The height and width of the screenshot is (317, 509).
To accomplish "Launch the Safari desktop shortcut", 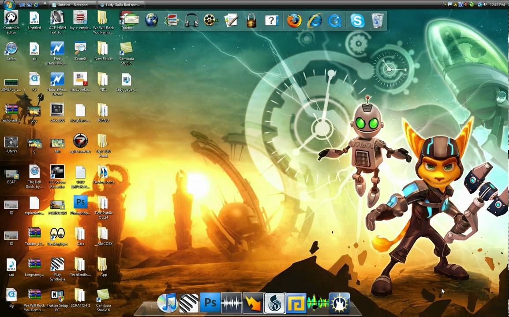I will [11, 51].
